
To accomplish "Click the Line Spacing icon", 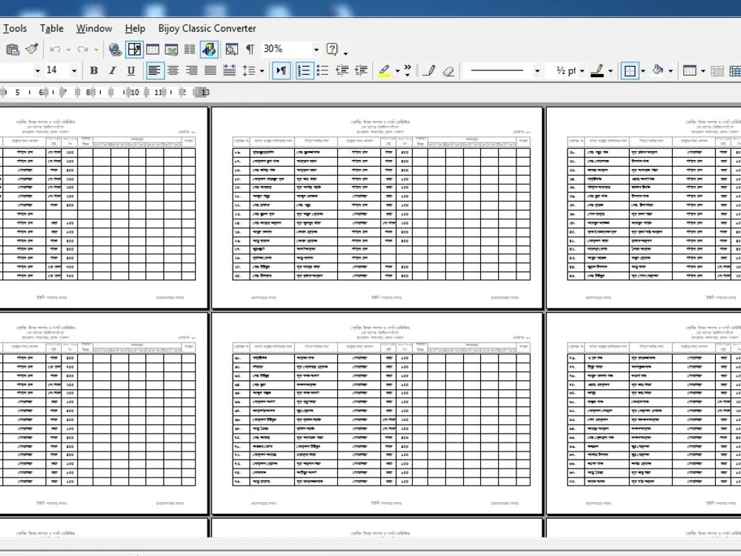I will click(x=248, y=71).
